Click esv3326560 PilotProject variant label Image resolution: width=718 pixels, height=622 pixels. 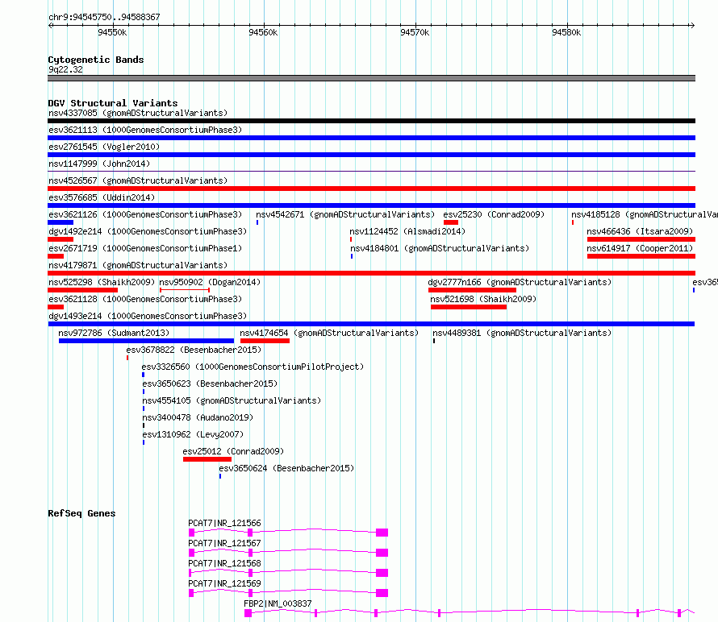click(253, 367)
